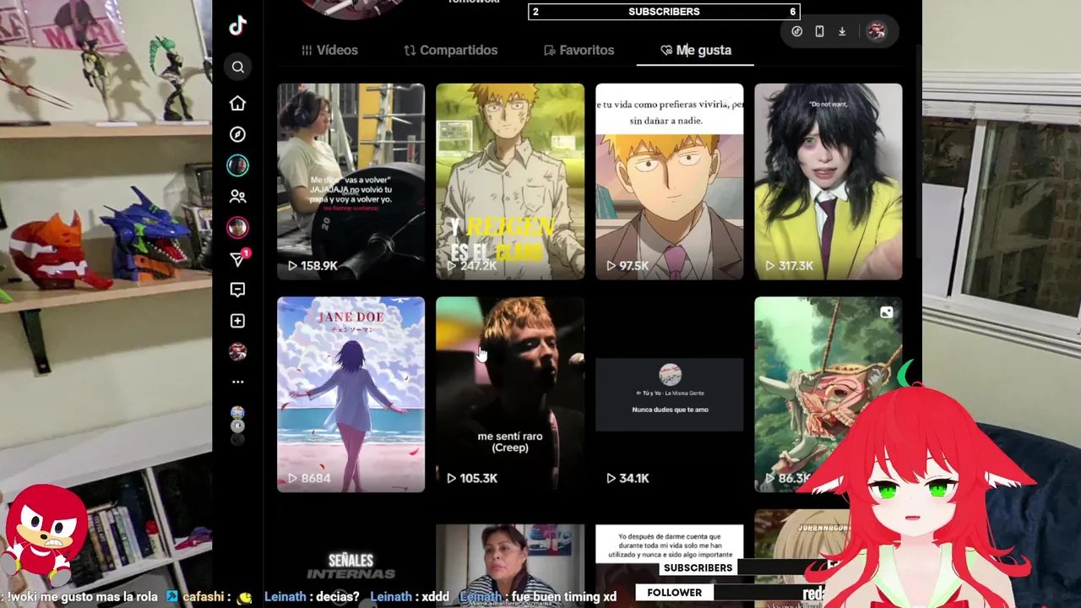This screenshot has height=608, width=1081.
Task: Click the upload plus icon
Action: [x=237, y=321]
